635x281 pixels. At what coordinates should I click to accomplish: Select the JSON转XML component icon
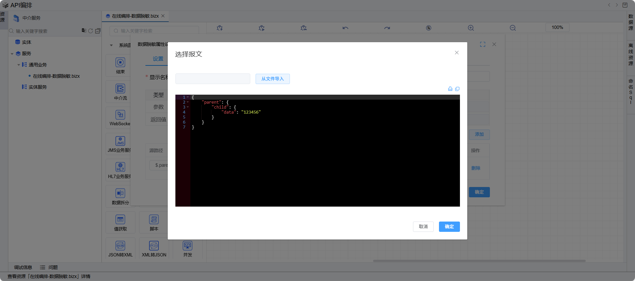pyautogui.click(x=120, y=246)
